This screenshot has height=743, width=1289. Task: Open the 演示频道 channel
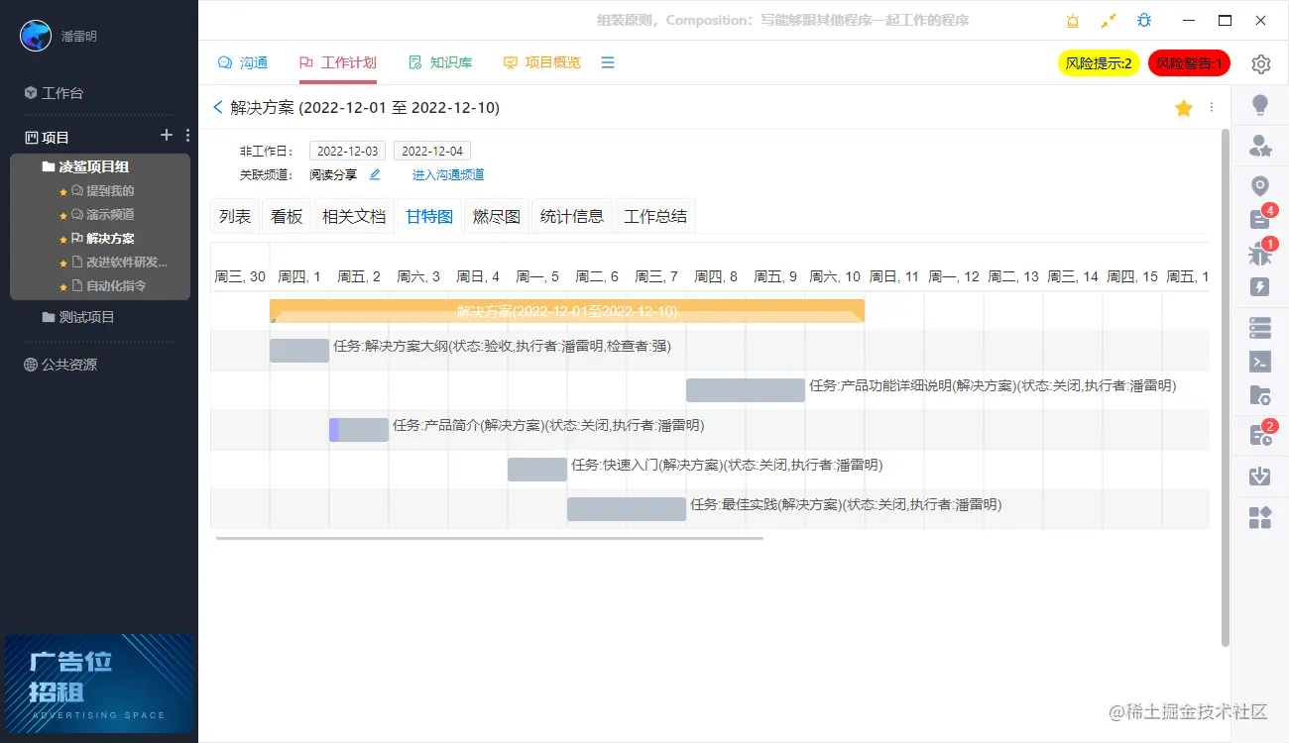point(102,214)
